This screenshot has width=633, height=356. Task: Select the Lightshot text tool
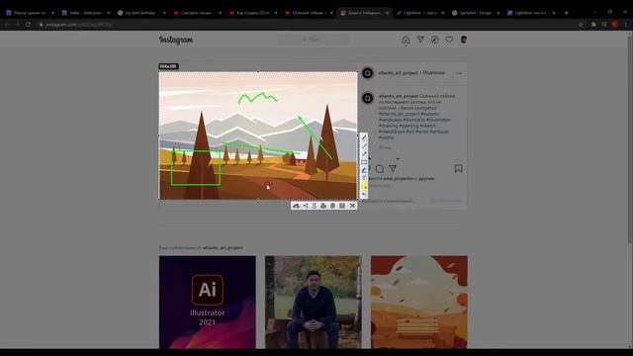tap(364, 178)
